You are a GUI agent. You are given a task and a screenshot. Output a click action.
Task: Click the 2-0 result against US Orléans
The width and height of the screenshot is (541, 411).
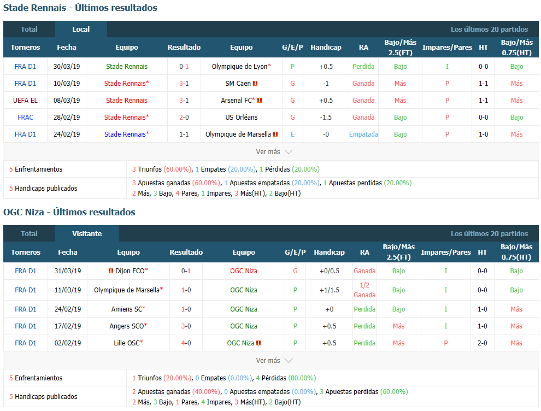point(184,118)
